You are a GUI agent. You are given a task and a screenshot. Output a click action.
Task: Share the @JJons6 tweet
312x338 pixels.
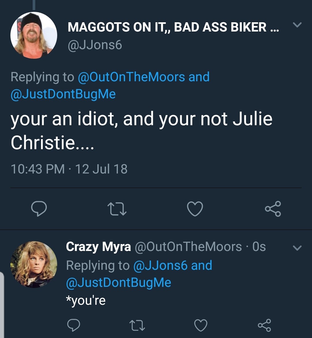pos(273,209)
